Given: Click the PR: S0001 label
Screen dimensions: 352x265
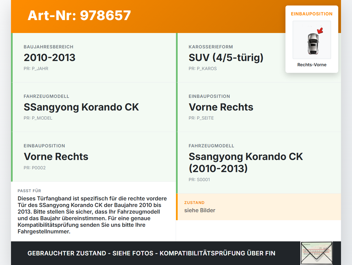Looking at the screenshot, I should coord(199,180).
